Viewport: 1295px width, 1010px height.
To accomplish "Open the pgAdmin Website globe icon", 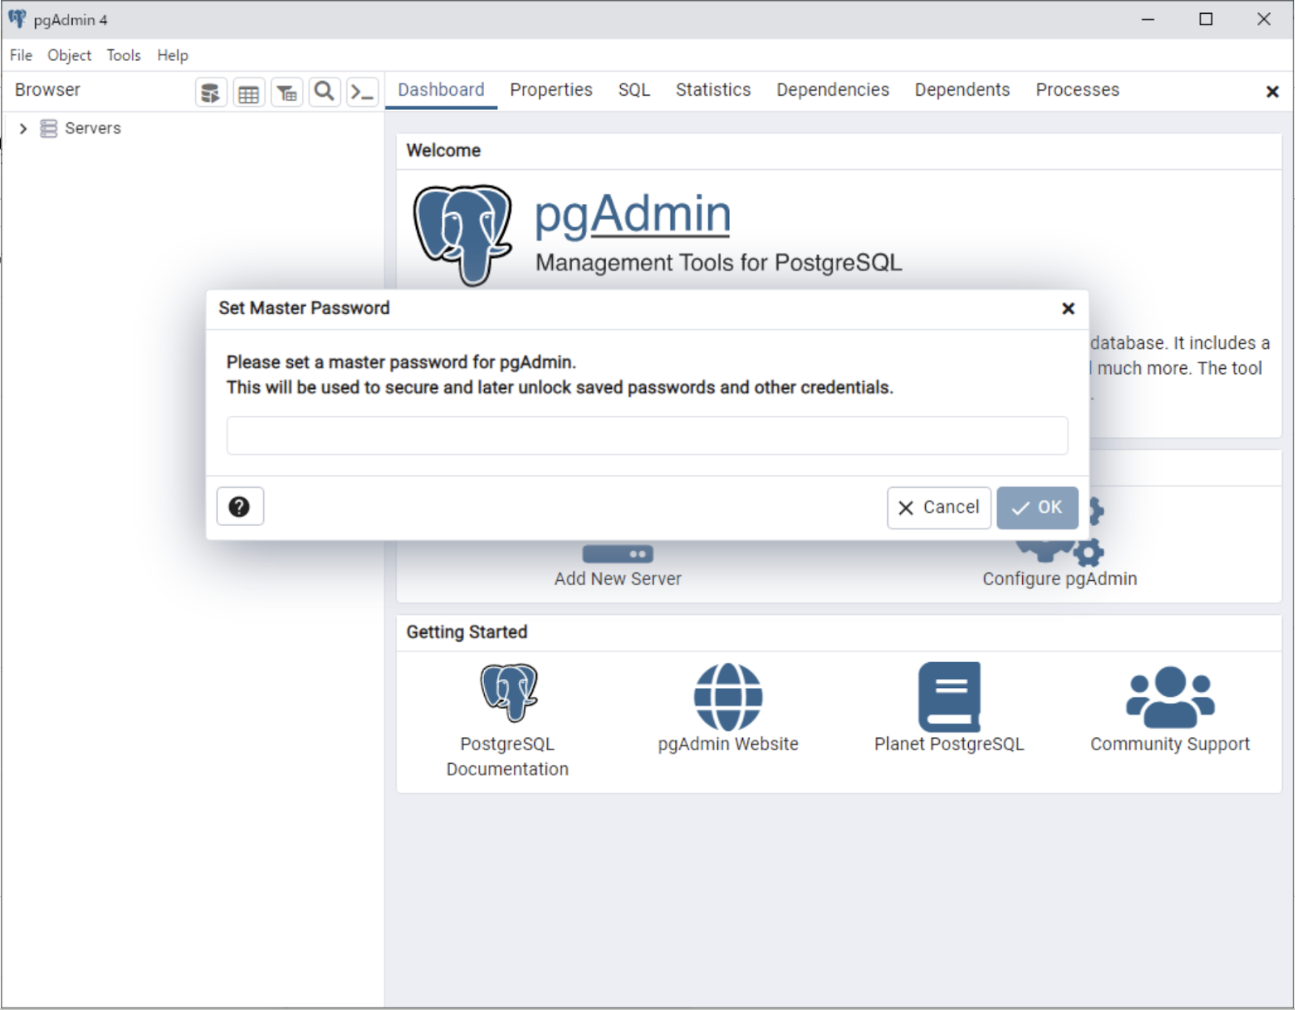I will (x=728, y=697).
